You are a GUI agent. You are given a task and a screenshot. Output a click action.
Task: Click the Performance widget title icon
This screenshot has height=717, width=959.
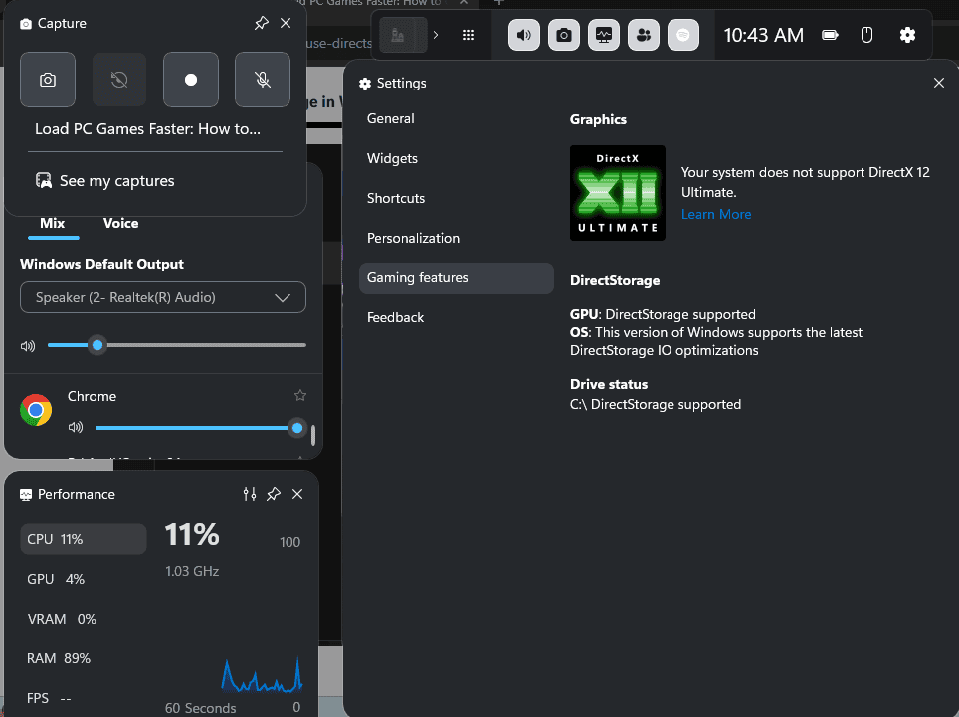pos(26,495)
